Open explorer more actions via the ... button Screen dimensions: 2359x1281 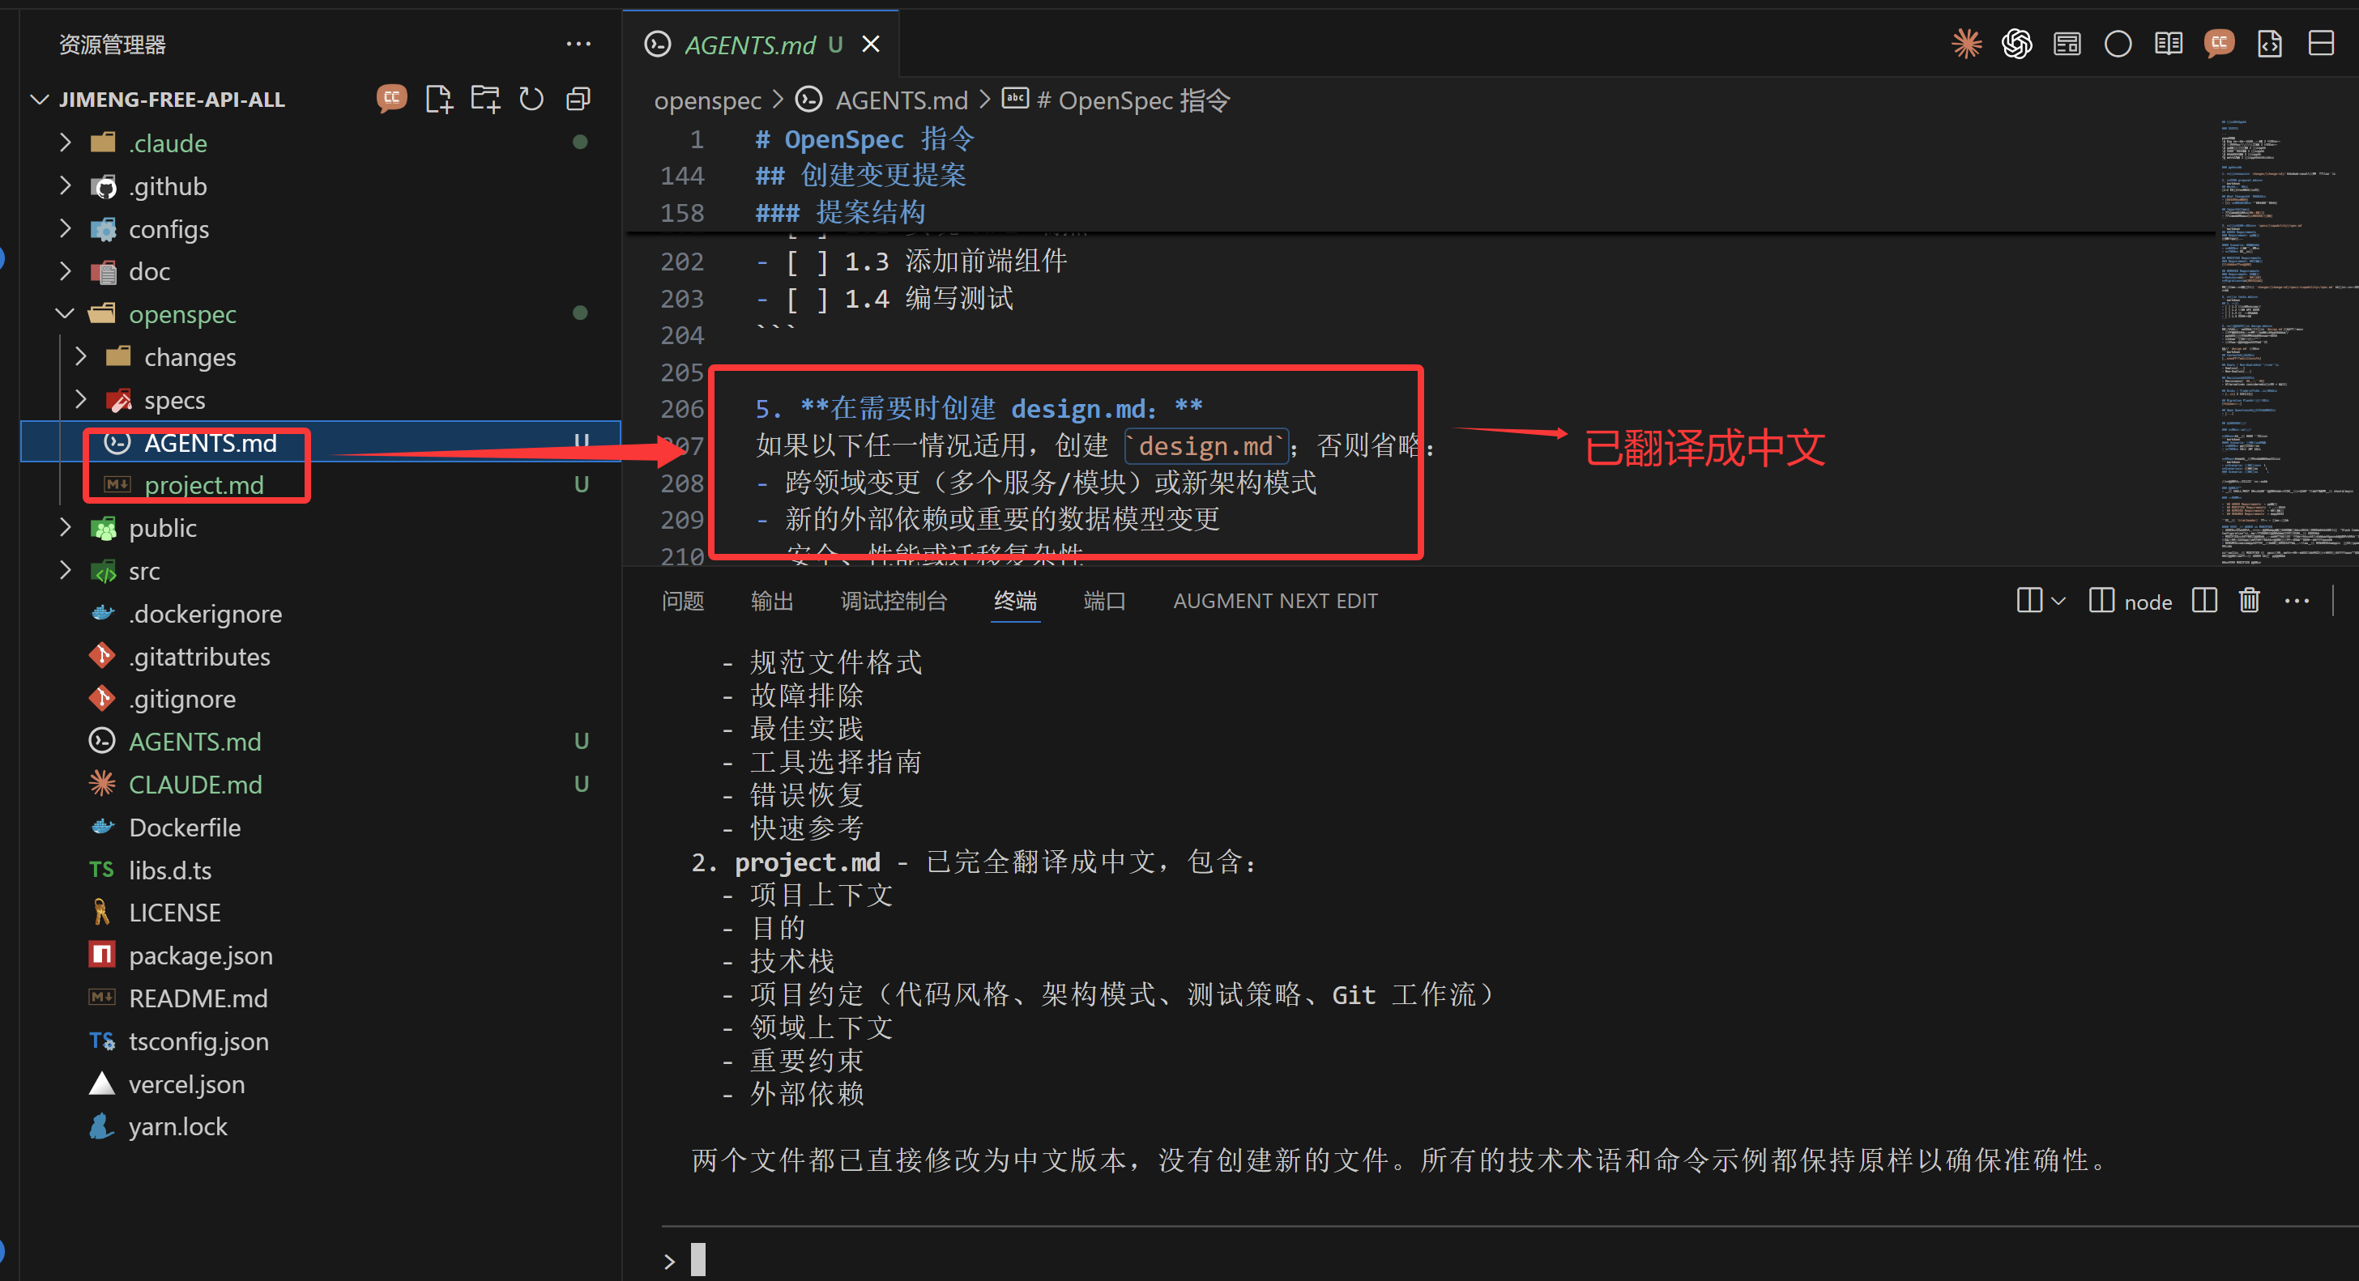point(578,44)
